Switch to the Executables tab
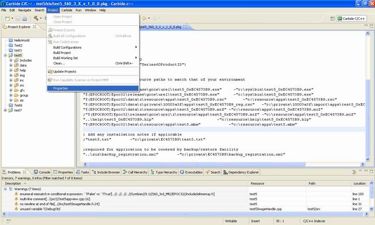 click(x=191, y=172)
